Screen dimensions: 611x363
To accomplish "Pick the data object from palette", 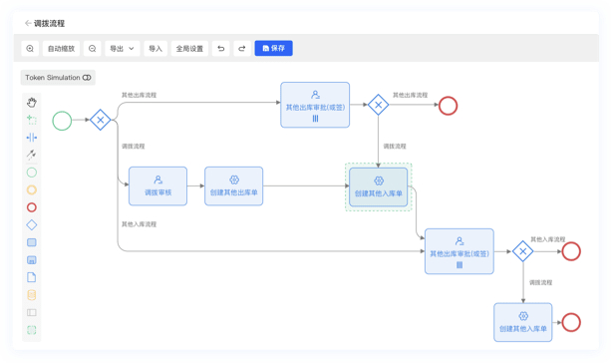I will pyautogui.click(x=32, y=277).
